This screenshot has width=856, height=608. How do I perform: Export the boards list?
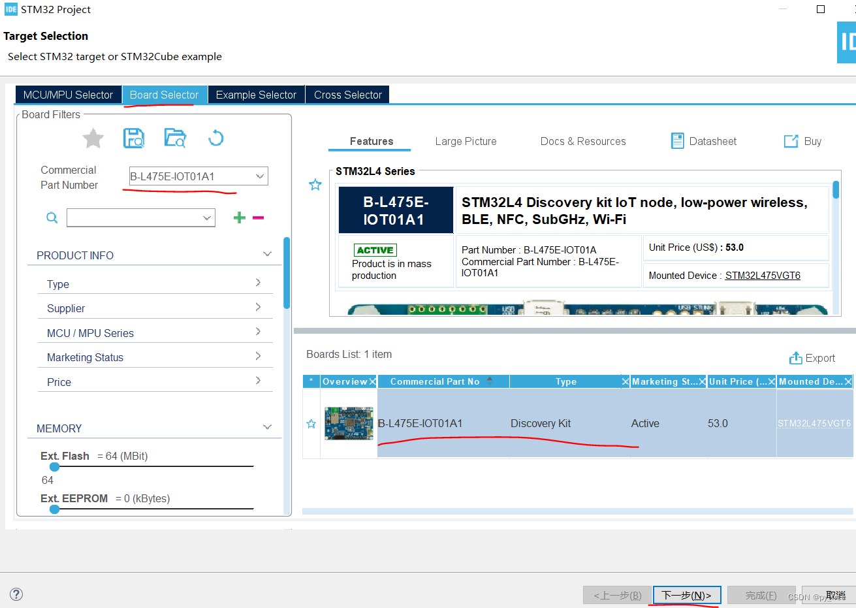tap(812, 358)
